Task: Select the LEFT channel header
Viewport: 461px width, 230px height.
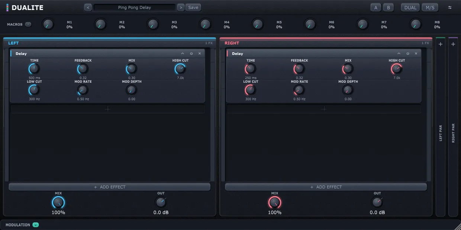Action: 13,43
